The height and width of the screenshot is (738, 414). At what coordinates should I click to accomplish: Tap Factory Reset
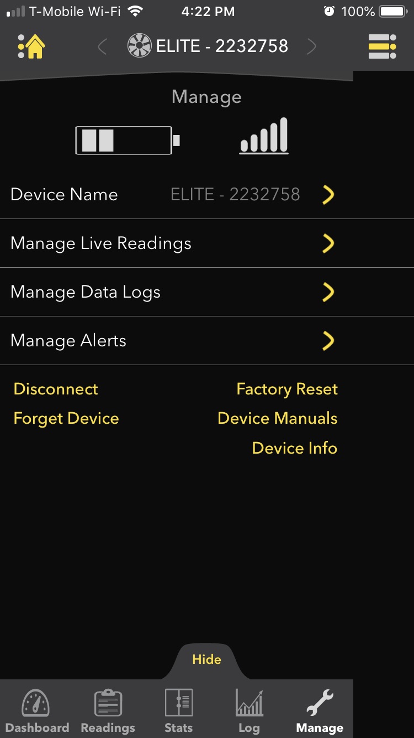[287, 389]
